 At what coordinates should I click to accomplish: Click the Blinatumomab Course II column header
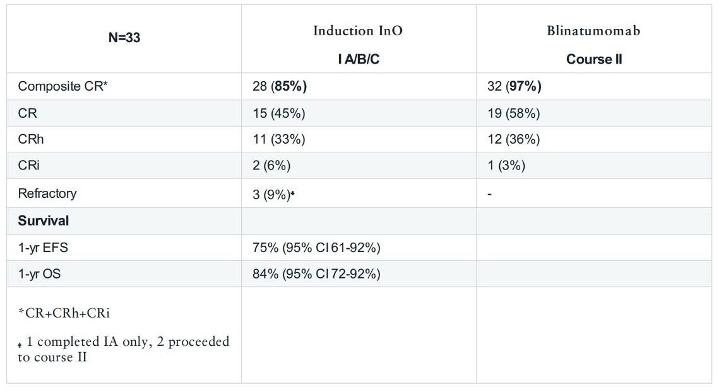(x=593, y=45)
